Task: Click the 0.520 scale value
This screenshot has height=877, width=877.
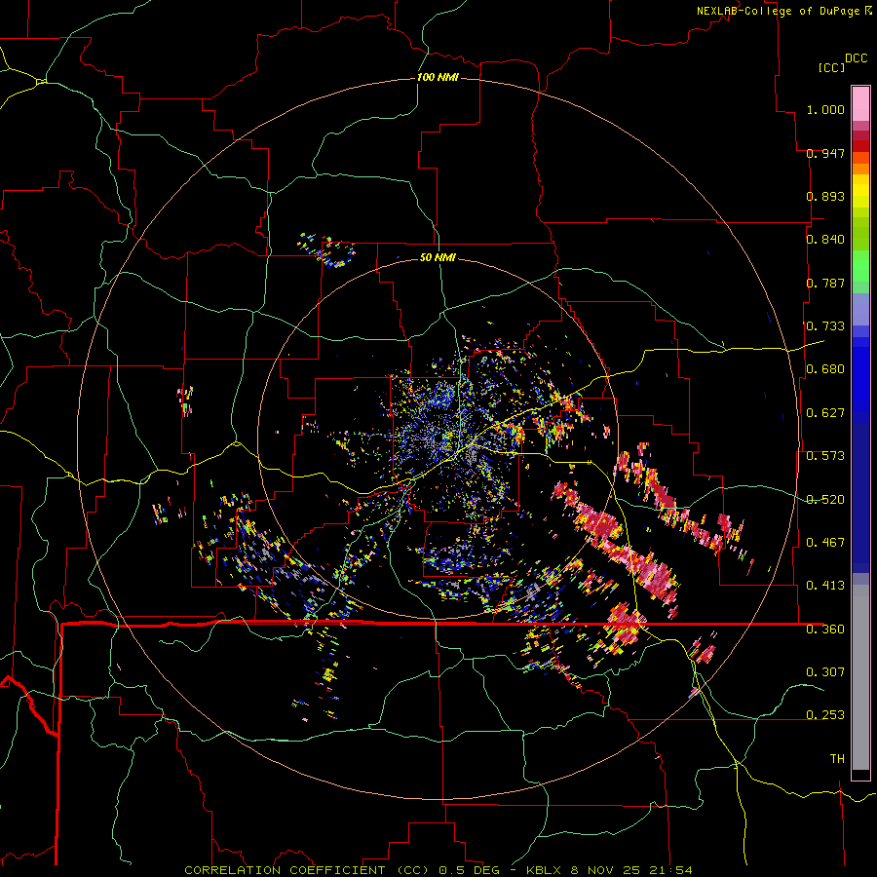Action: tap(825, 500)
